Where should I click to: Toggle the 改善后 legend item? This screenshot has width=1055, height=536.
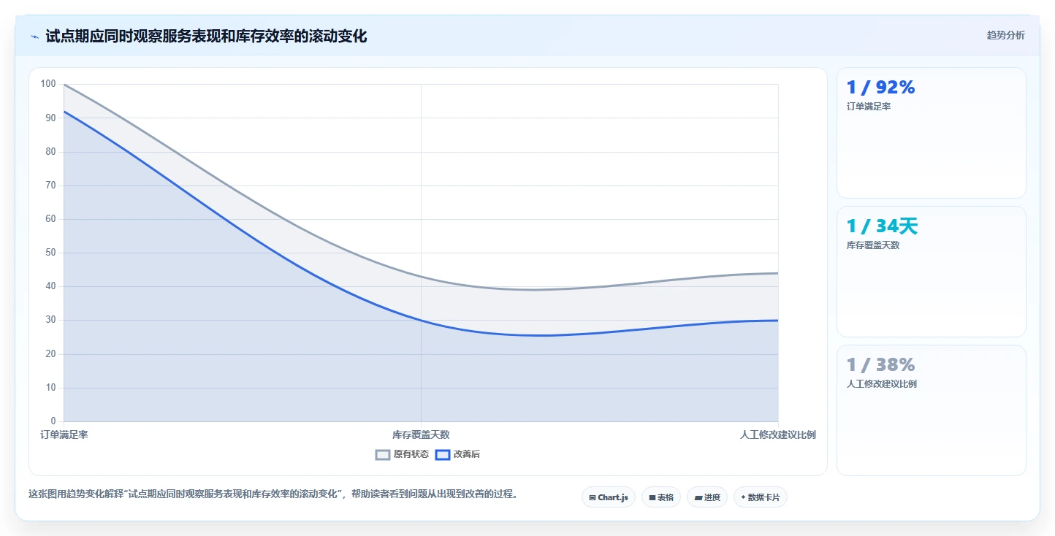457,454
